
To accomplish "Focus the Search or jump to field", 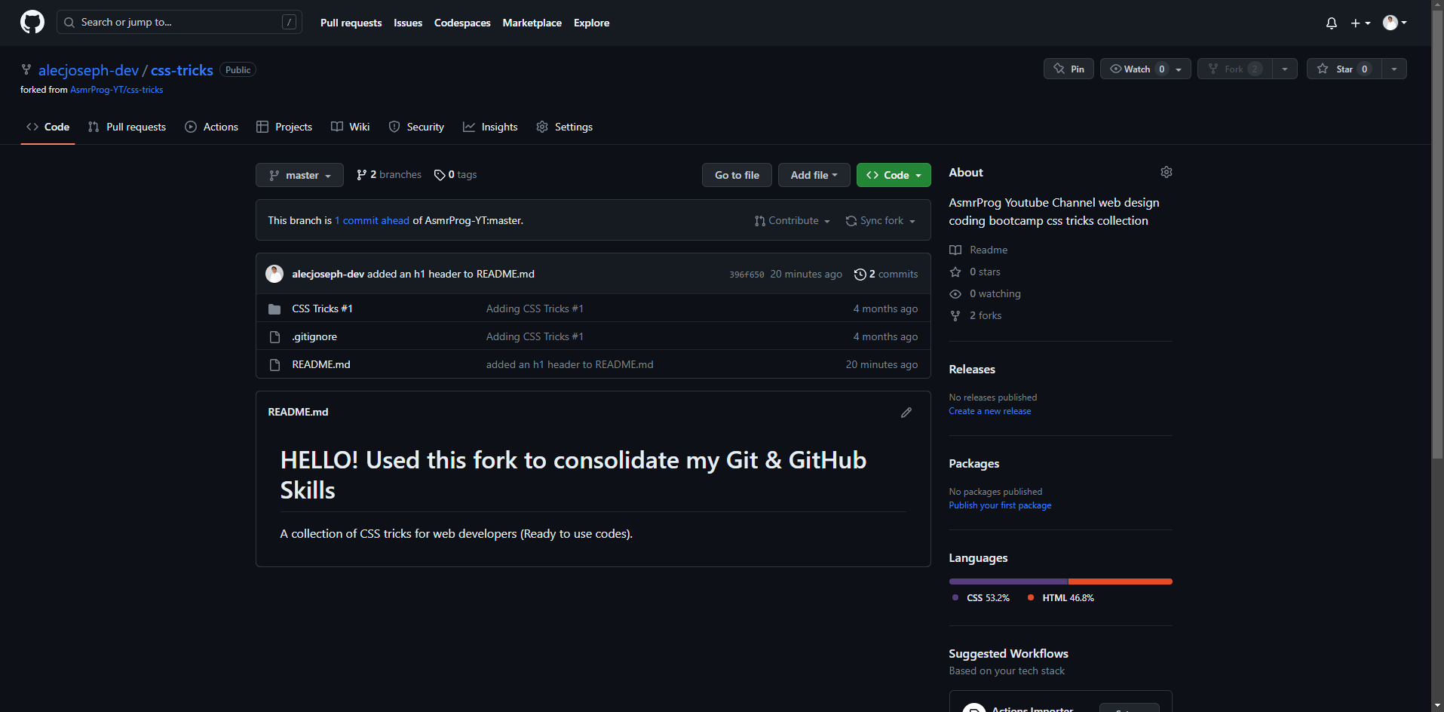I will click(179, 22).
